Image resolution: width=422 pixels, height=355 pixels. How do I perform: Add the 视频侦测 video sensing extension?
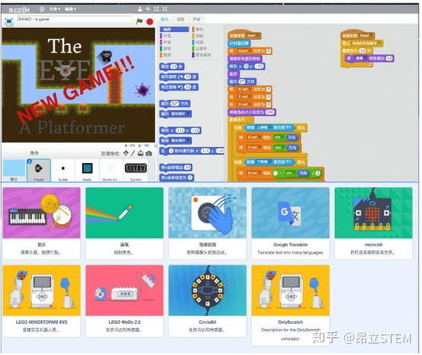point(207,223)
